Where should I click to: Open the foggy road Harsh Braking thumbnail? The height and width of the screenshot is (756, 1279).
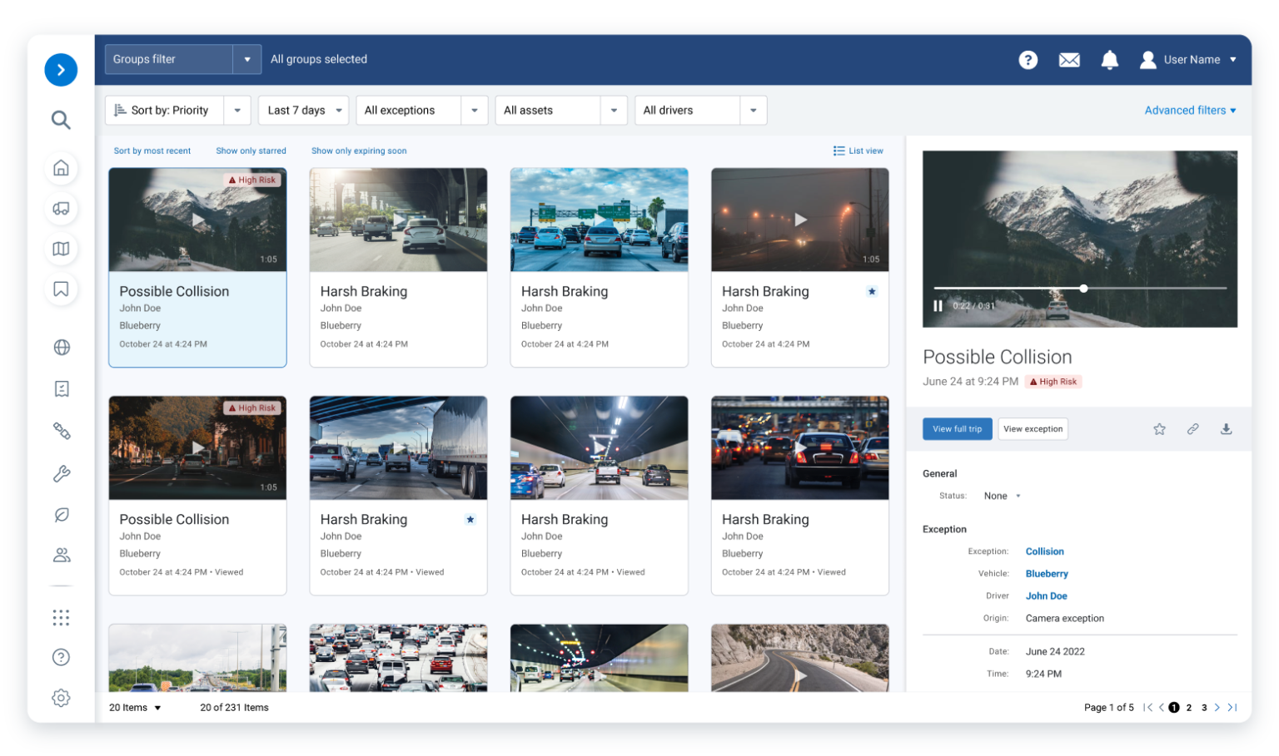pyautogui.click(x=799, y=220)
